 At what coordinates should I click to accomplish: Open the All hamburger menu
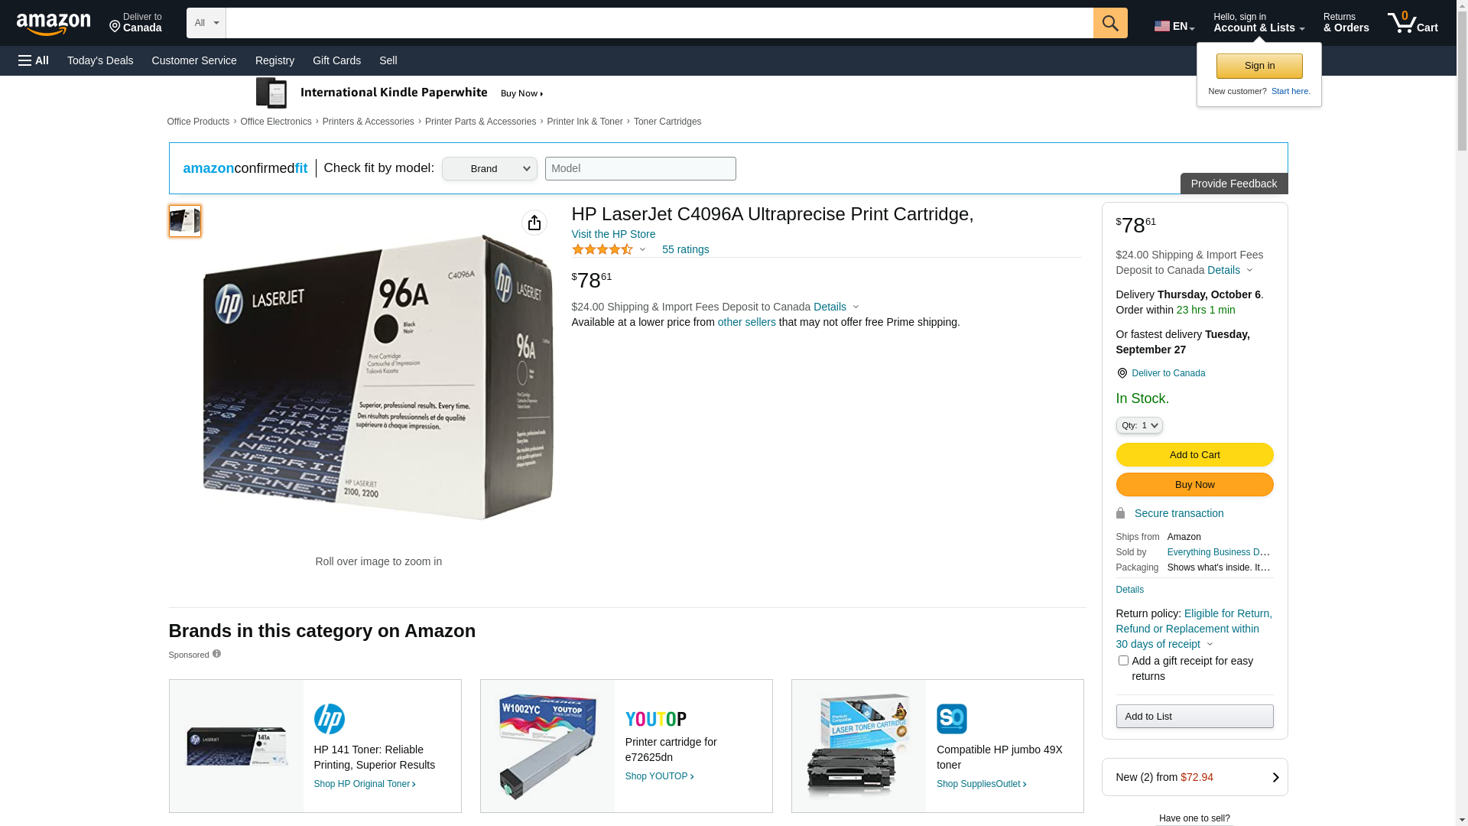[34, 60]
